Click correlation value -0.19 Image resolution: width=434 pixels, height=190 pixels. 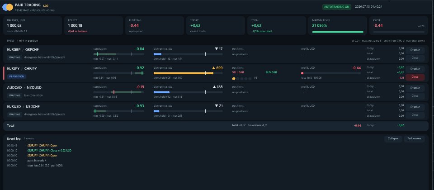tap(140, 87)
